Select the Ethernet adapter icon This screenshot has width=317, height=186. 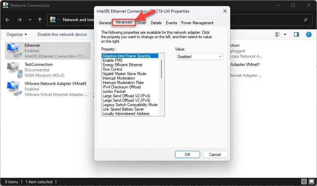coord(14,51)
